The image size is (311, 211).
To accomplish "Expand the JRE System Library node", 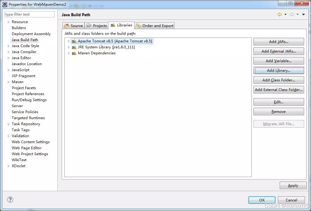I will pyautogui.click(x=69, y=47).
